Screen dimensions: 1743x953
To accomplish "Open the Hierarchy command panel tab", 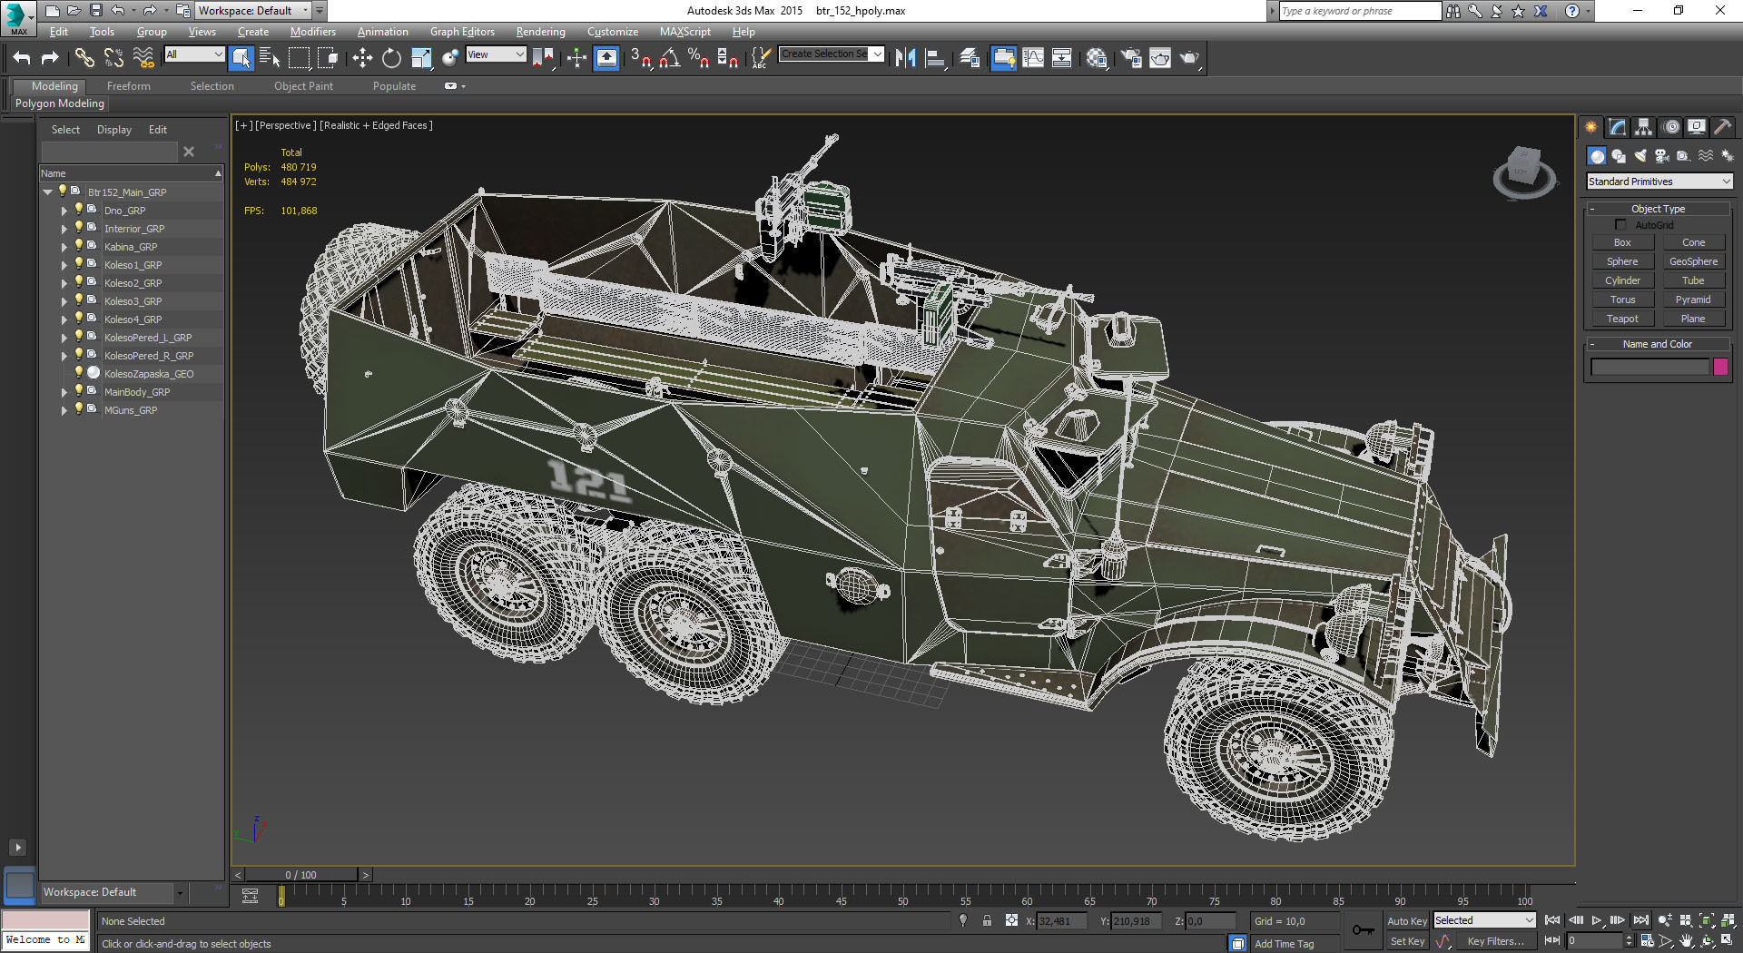I will (x=1644, y=127).
